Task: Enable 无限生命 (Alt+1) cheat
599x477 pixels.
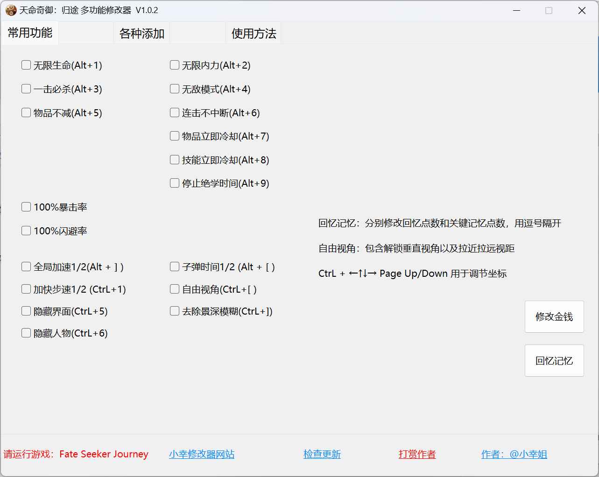Action: point(26,65)
